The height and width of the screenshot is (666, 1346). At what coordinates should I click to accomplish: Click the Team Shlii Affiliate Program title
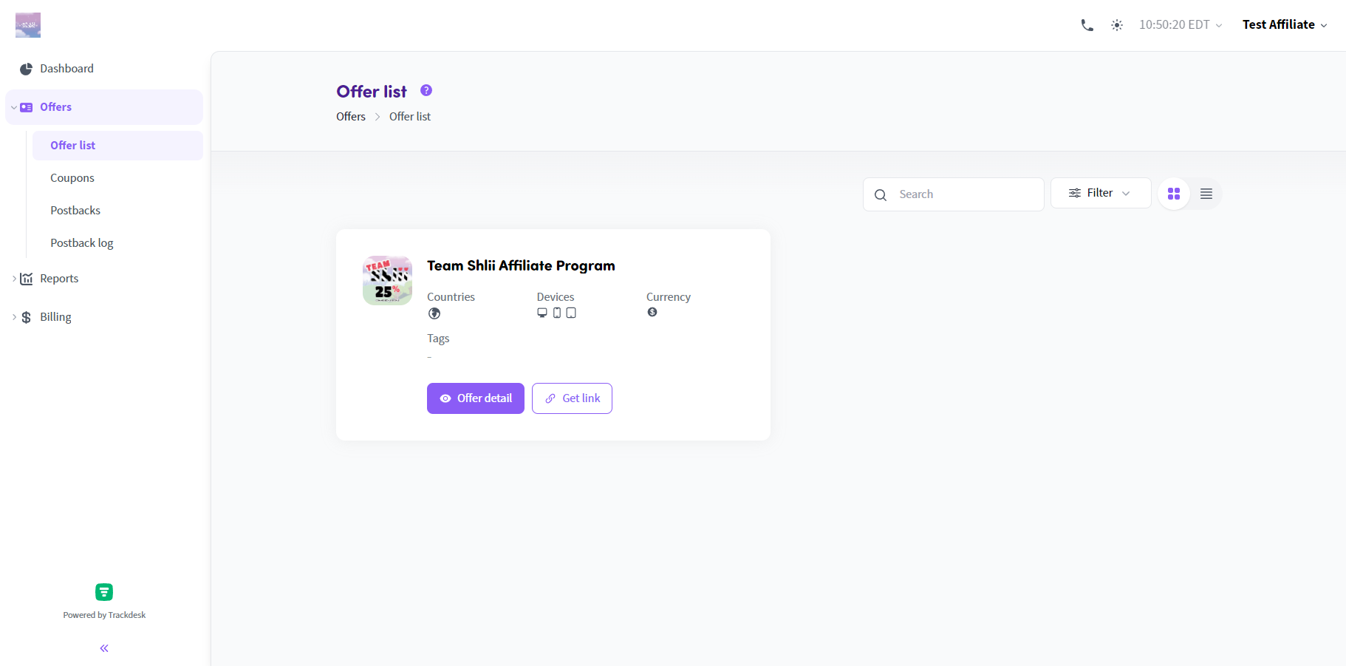click(x=521, y=265)
